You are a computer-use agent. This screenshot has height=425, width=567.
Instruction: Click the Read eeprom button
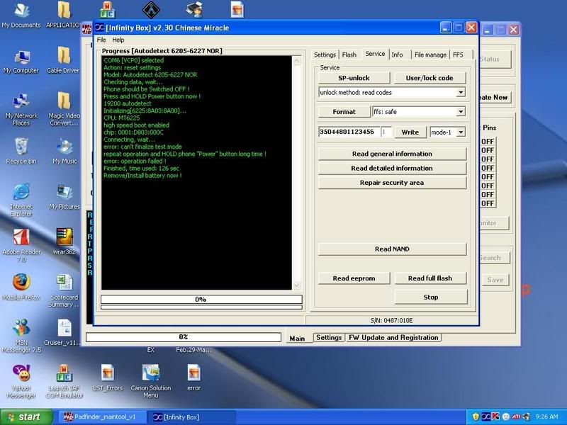tap(354, 278)
